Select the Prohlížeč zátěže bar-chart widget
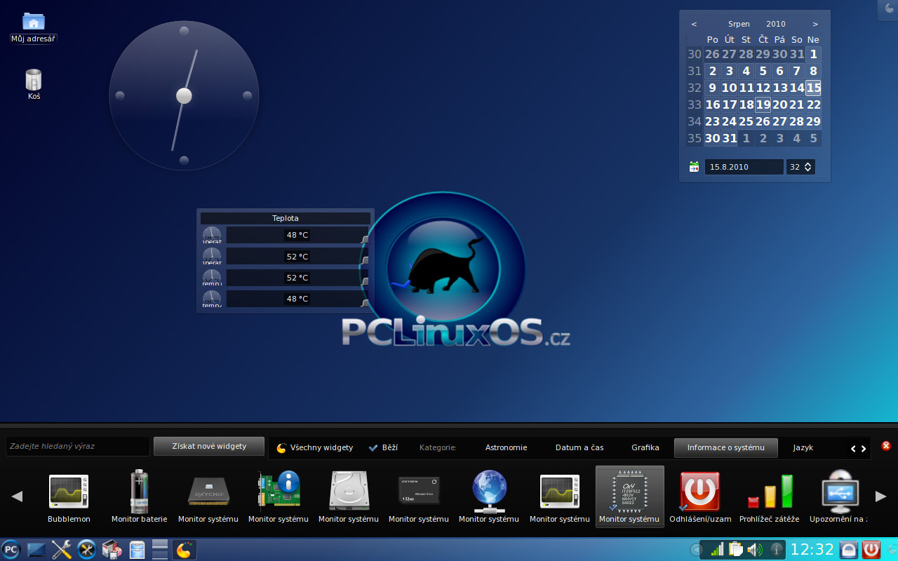 click(770, 496)
